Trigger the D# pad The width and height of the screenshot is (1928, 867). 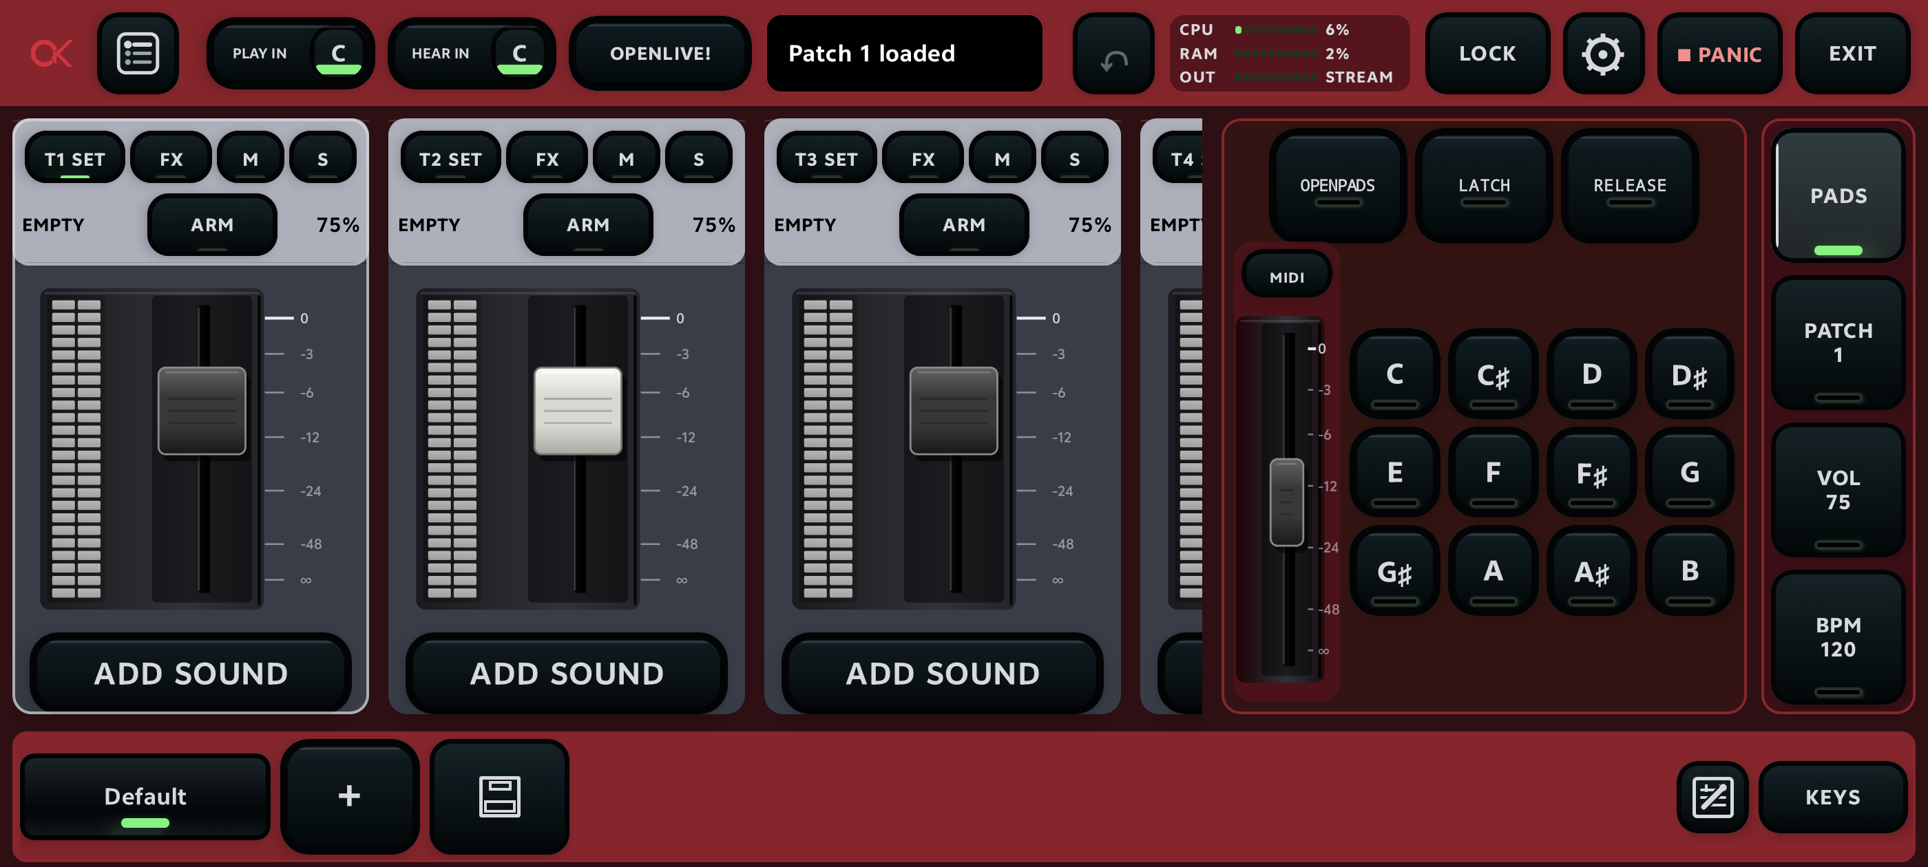[1690, 374]
